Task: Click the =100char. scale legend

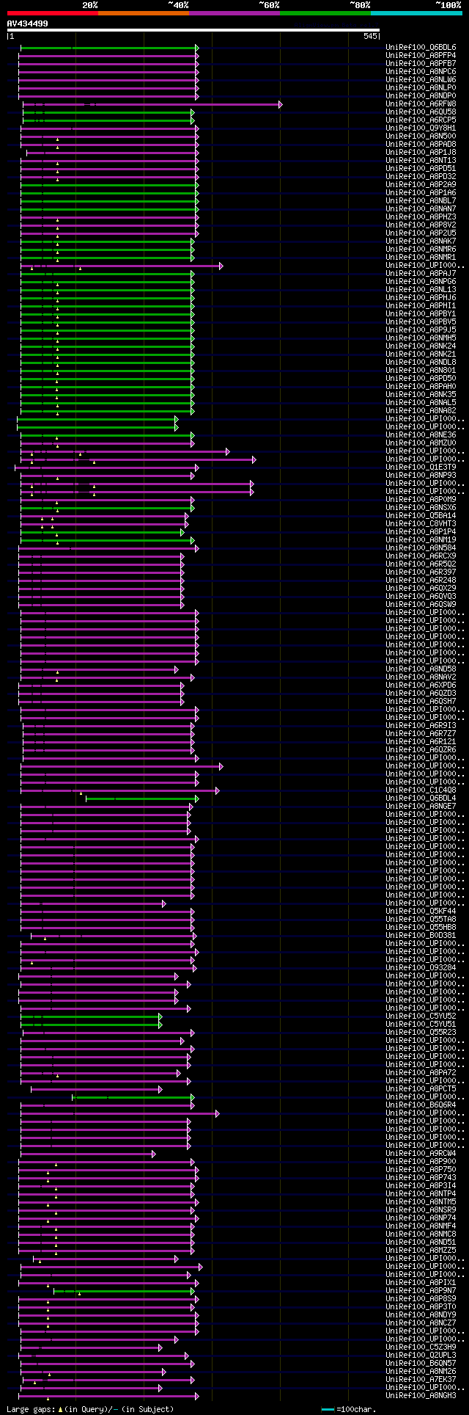Action: coord(348,1409)
